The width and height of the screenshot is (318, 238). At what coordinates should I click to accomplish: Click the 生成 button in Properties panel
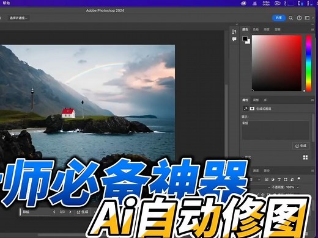[x=301, y=146]
